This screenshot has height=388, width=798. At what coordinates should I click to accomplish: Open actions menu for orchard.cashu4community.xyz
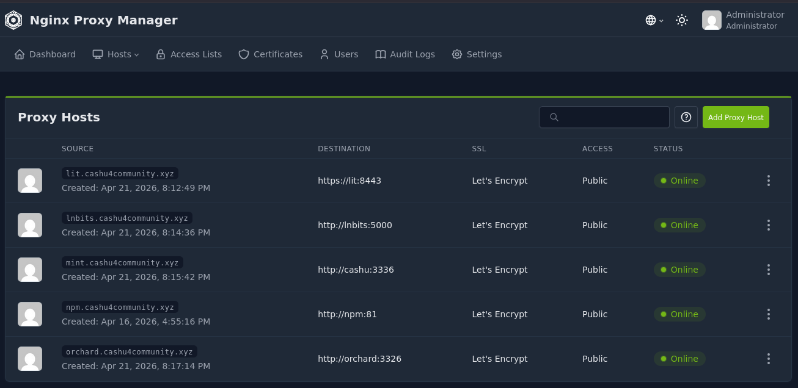[769, 359]
